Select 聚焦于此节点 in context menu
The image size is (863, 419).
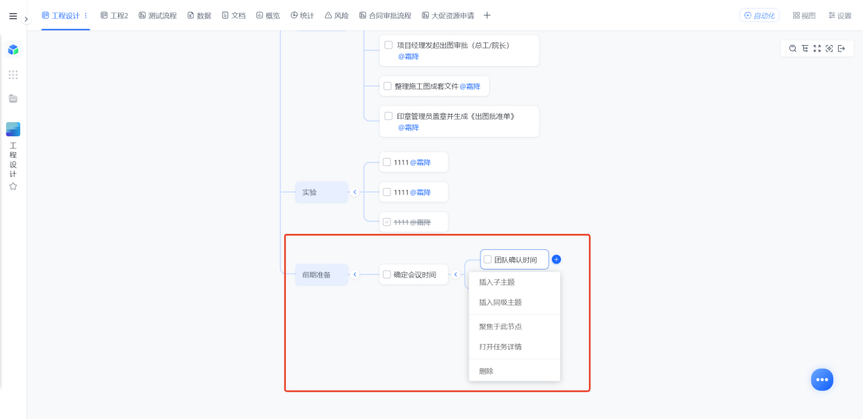(515, 326)
